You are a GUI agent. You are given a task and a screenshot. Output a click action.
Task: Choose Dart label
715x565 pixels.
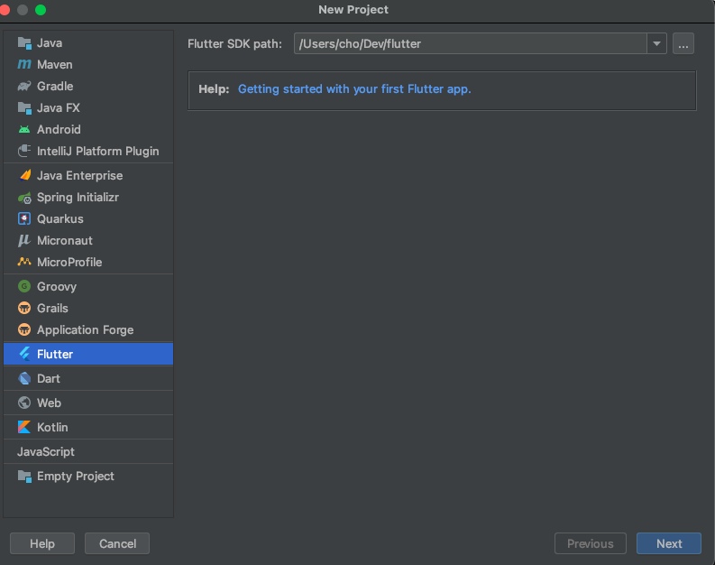click(49, 378)
